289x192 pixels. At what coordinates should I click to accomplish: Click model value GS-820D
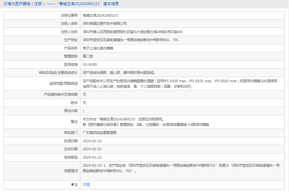(x=90, y=65)
